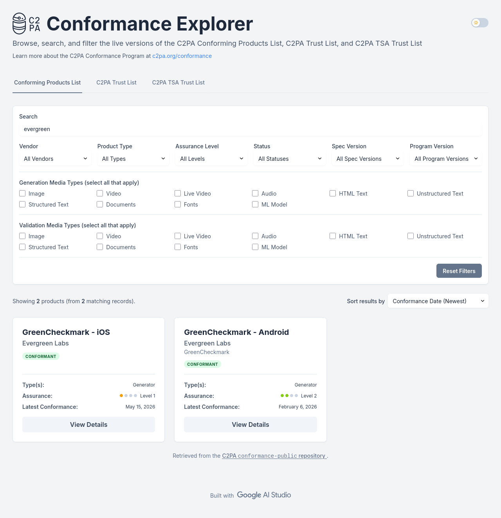
Task: Toggle the light/dark theme switch
Action: tap(480, 23)
